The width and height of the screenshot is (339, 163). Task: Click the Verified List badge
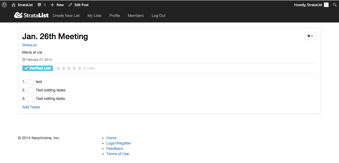click(x=38, y=68)
